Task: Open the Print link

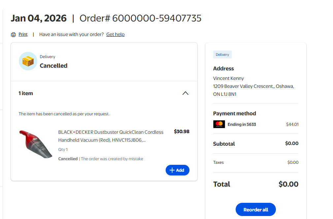Action: pos(23,34)
